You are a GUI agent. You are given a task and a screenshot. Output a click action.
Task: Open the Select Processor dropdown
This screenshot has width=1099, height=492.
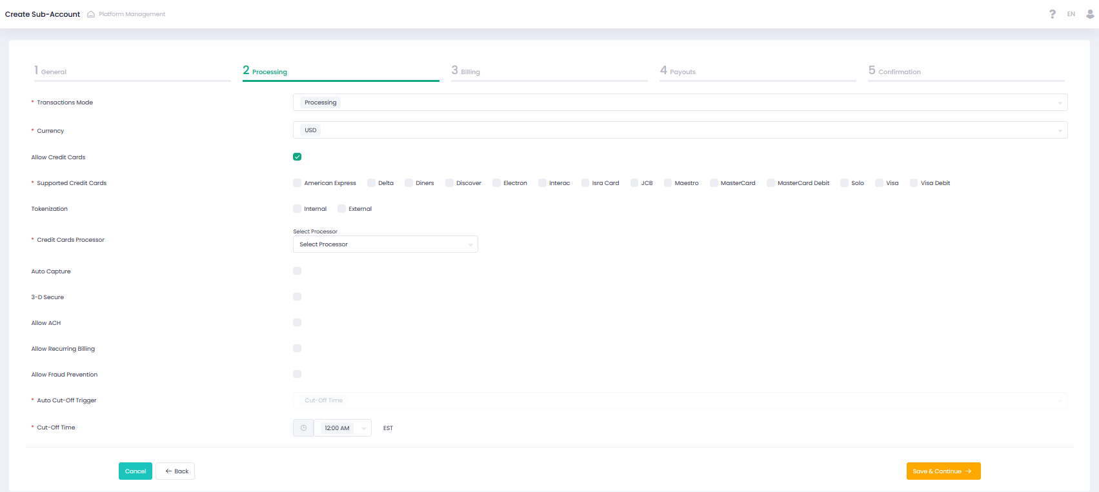(x=385, y=244)
